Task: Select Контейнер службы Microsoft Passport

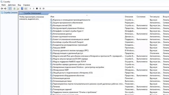Action: coord(68,42)
